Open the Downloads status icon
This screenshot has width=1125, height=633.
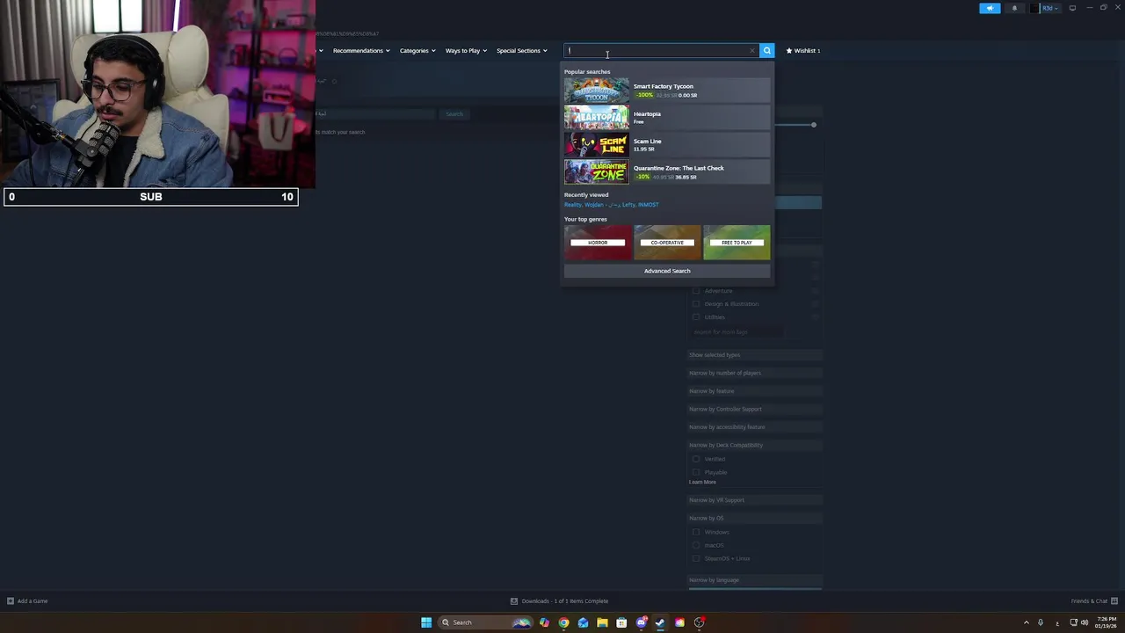[x=514, y=601]
